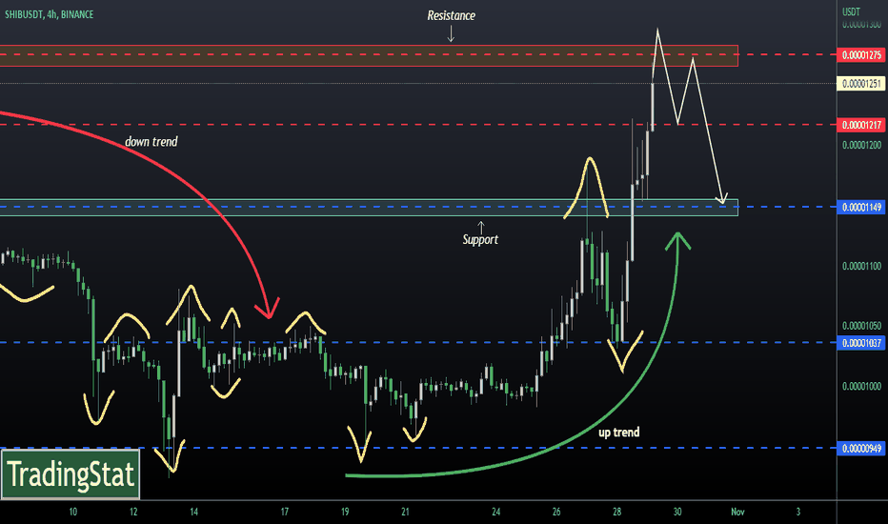This screenshot has height=524, width=888.
Task: Click date label 17 on the time axis
Action: point(284,512)
